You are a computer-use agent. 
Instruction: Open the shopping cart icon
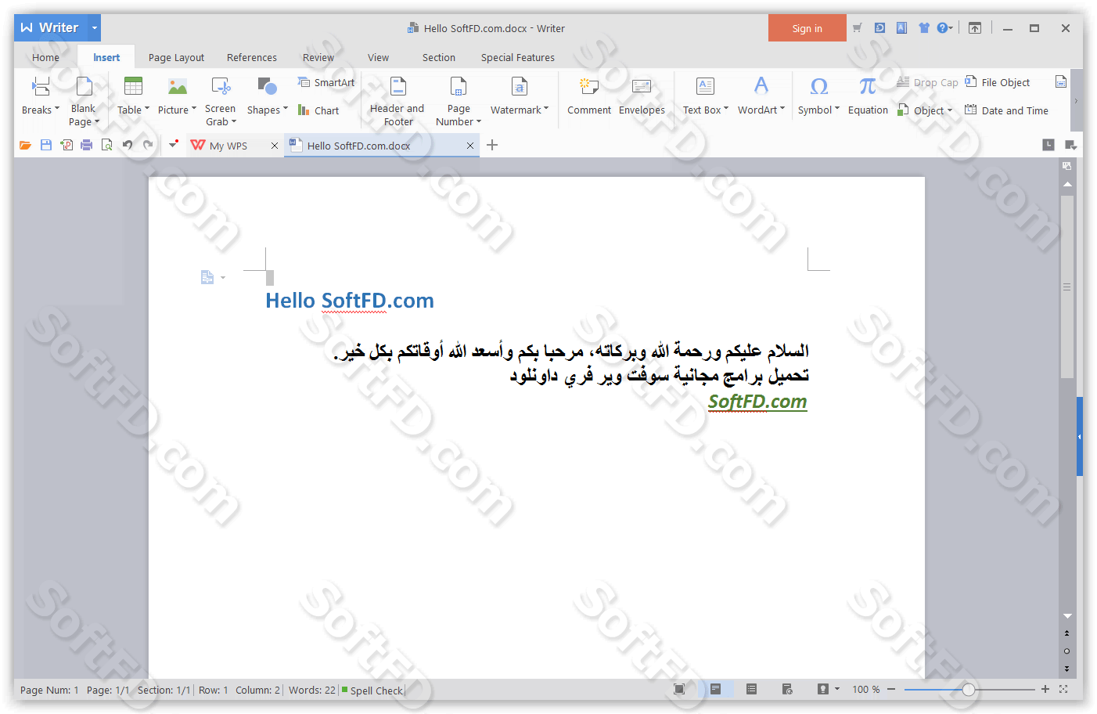coord(858,27)
